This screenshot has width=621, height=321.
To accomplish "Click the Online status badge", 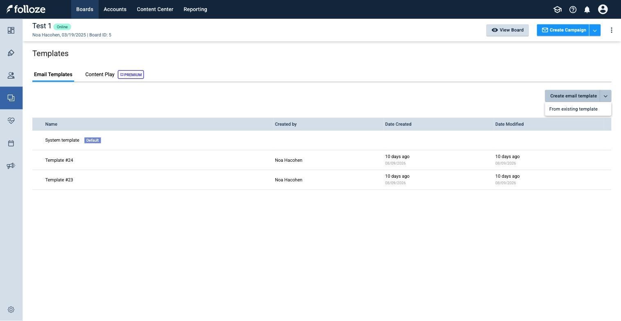I will pyautogui.click(x=62, y=27).
